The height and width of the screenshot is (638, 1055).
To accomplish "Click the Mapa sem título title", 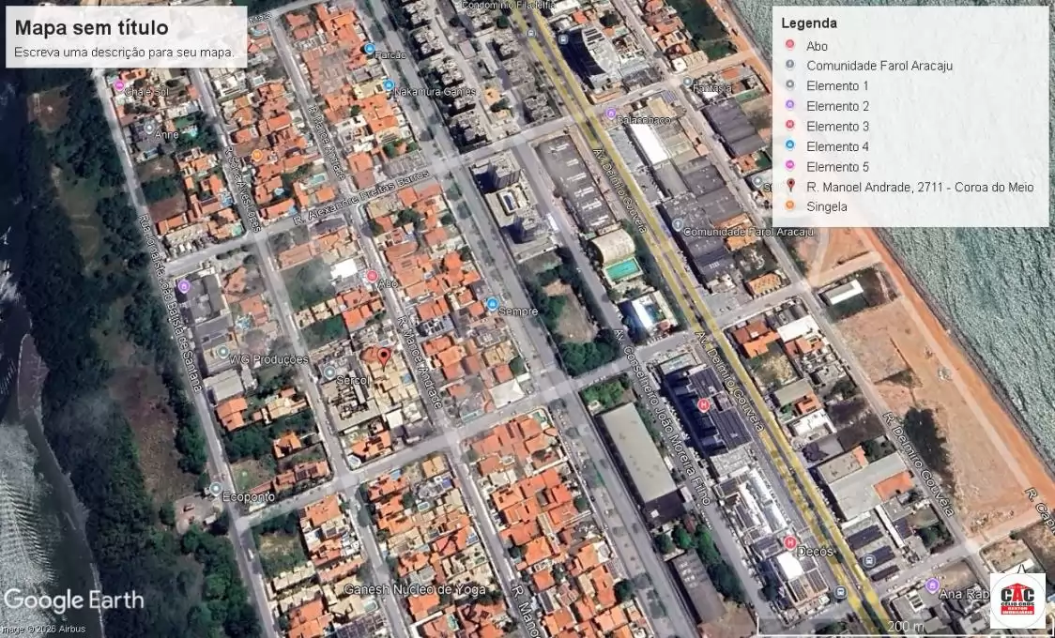I will pos(92,29).
